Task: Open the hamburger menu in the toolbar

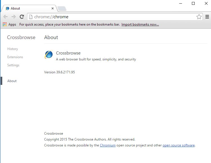Action: point(207,17)
